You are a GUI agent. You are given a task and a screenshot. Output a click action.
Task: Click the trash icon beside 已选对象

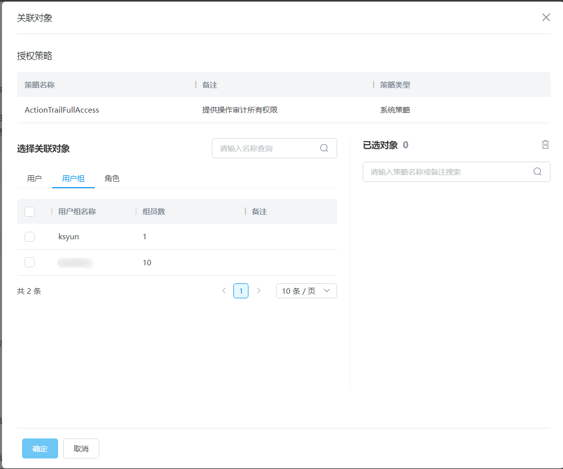tap(545, 145)
